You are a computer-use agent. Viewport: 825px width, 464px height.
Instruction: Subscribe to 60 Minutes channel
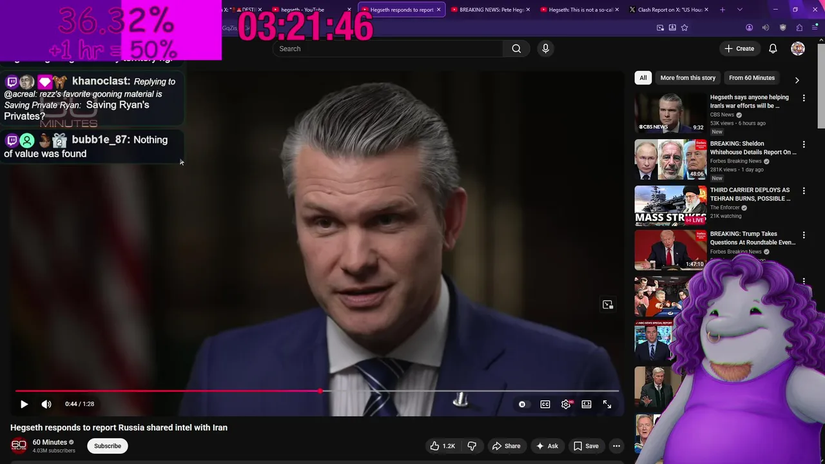click(108, 446)
